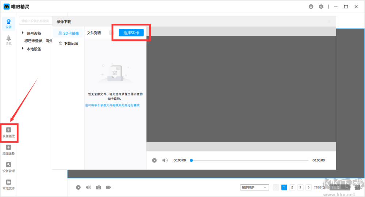This screenshot has width=365, height=197.
Task: Open settings gear in title bar
Action: point(321,7)
